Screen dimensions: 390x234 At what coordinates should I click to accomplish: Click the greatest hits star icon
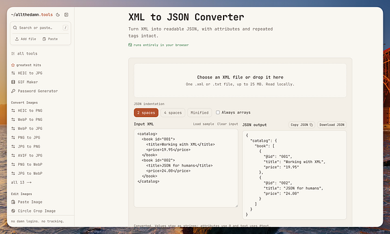pyautogui.click(x=13, y=65)
